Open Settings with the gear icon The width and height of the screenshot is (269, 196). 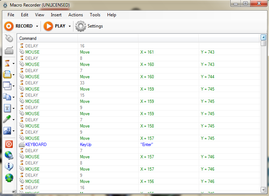point(89,26)
